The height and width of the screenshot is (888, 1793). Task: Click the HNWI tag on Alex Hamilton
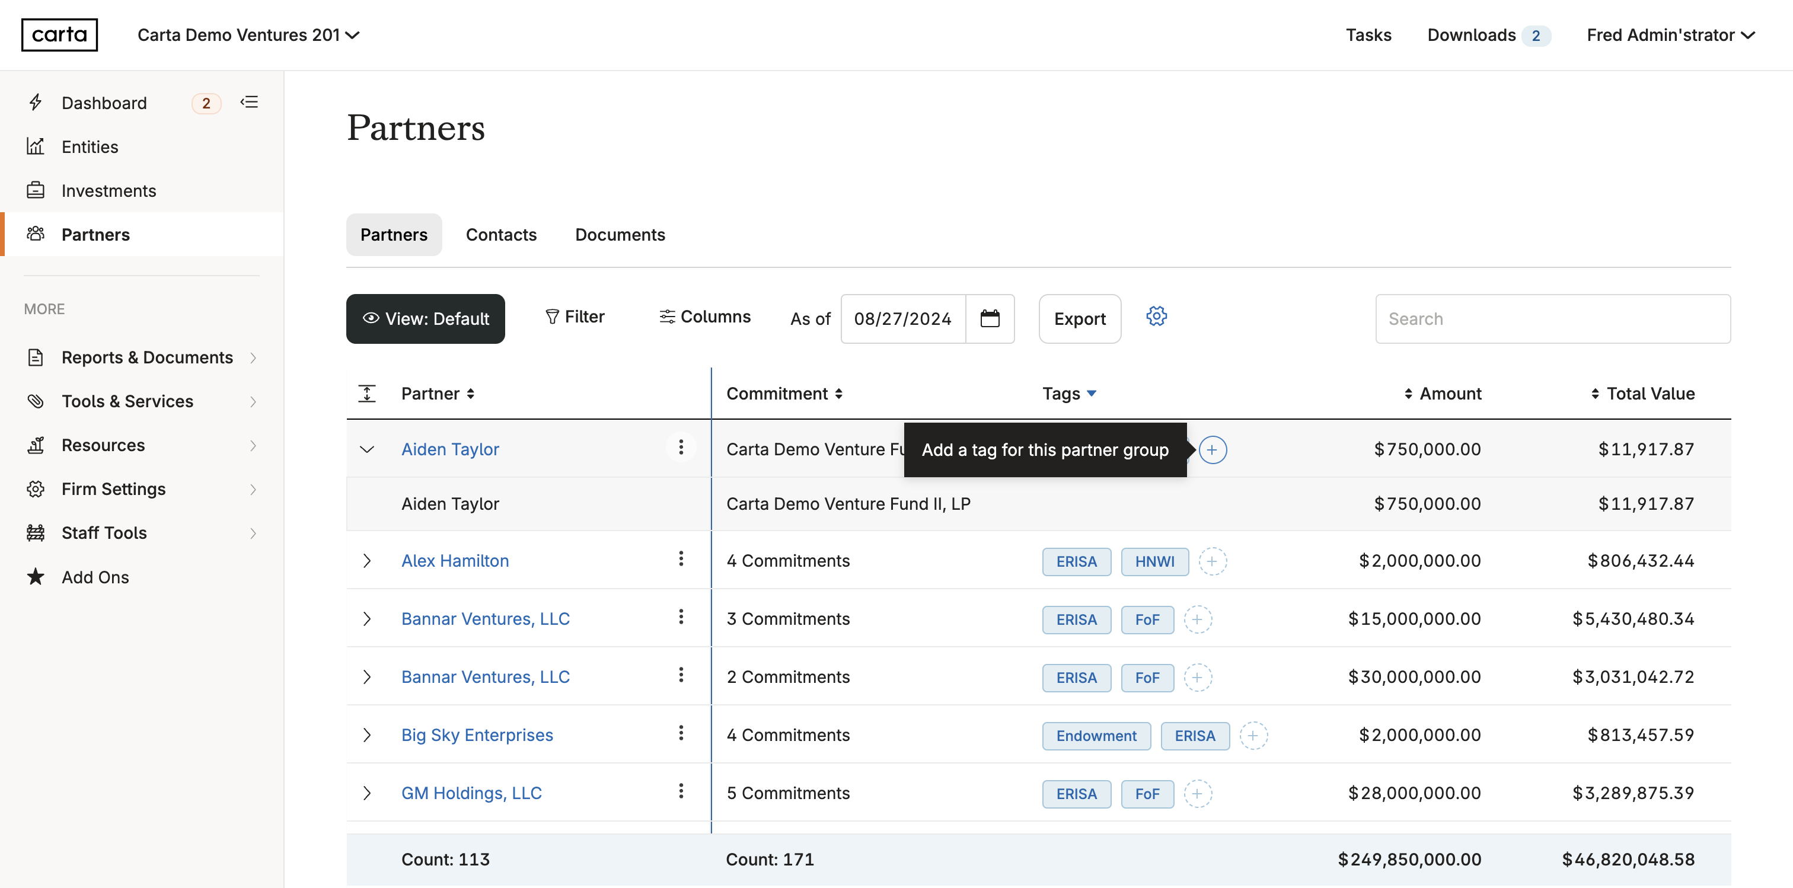(x=1154, y=561)
